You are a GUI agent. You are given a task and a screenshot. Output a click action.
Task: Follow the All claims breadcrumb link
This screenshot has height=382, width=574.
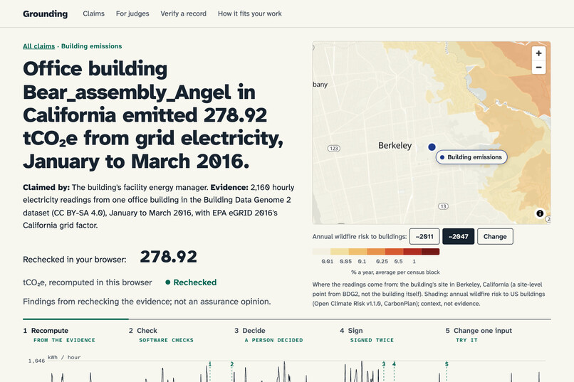click(38, 46)
